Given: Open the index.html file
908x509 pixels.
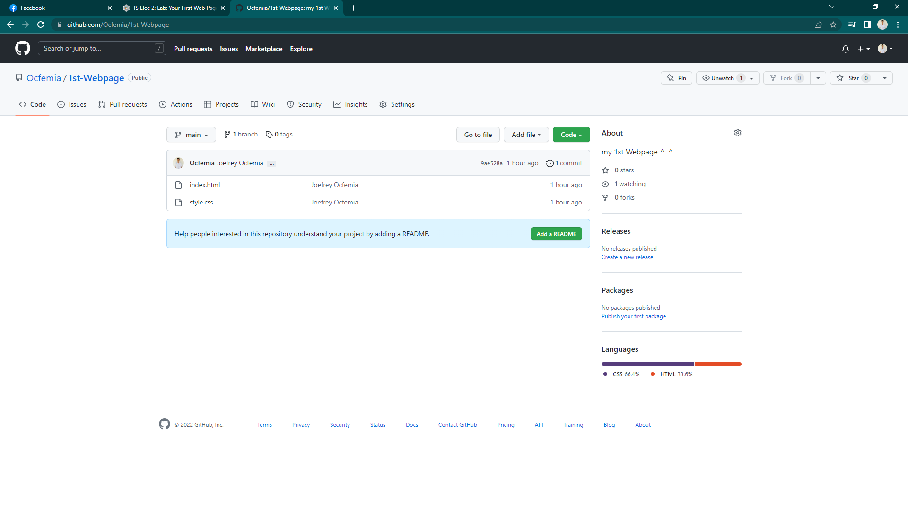Looking at the screenshot, I should click(x=205, y=185).
